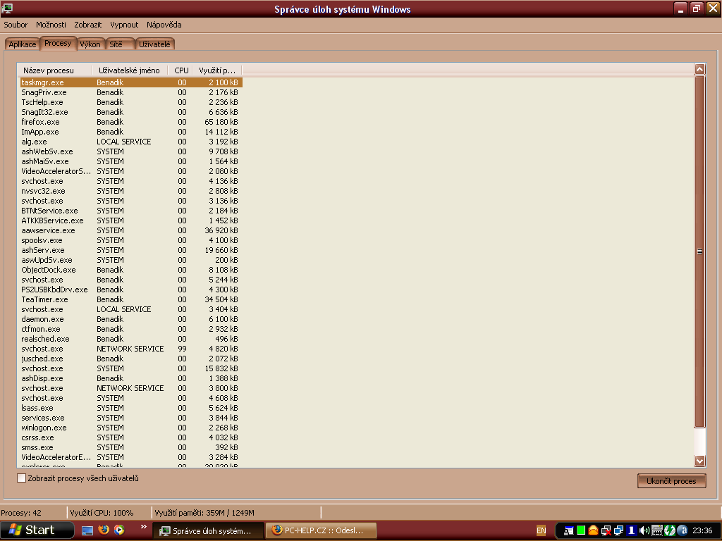Select the BTNtService.exe process row
The height and width of the screenshot is (541, 722).
130,211
